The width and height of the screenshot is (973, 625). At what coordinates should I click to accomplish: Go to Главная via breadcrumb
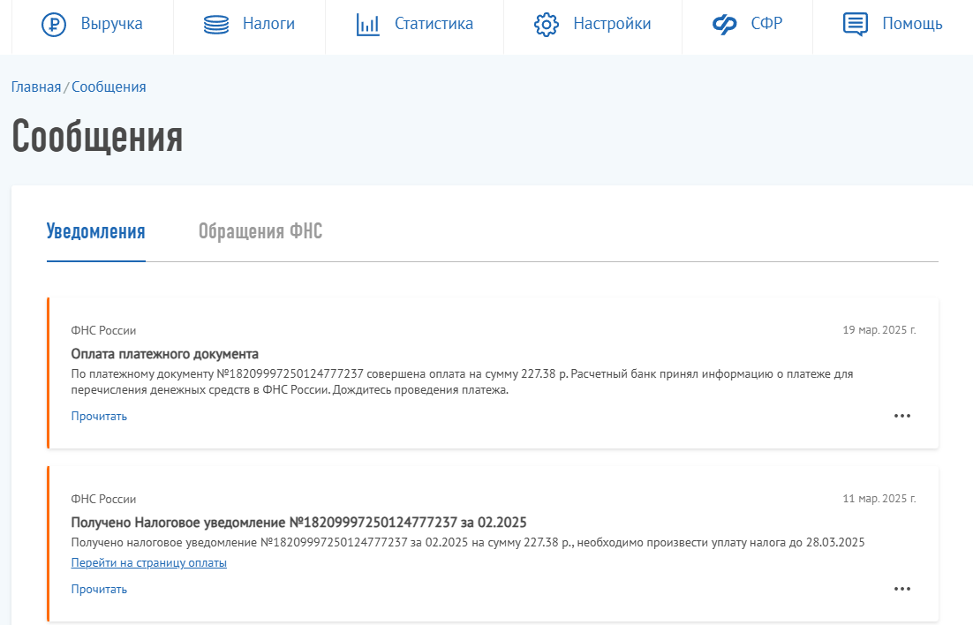coord(36,87)
